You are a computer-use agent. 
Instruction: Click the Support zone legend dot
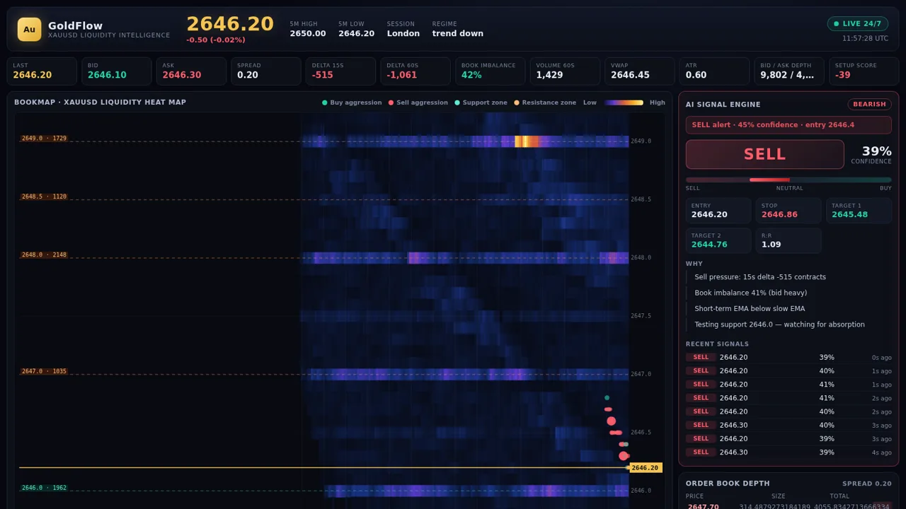[457, 103]
